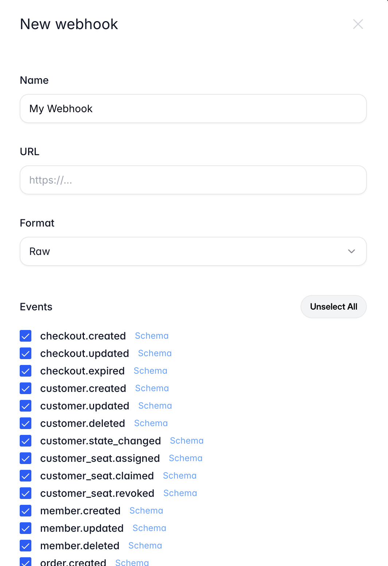Screen dimensions: 388x566
Task: Disable the checkout.updated event
Action: 26,353
